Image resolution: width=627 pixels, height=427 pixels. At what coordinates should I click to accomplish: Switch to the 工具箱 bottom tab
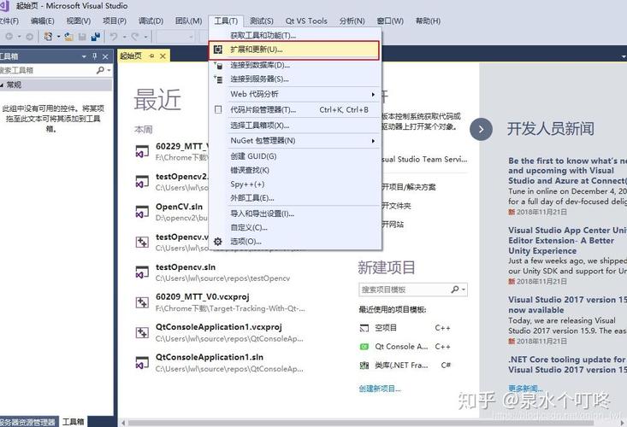click(74, 422)
